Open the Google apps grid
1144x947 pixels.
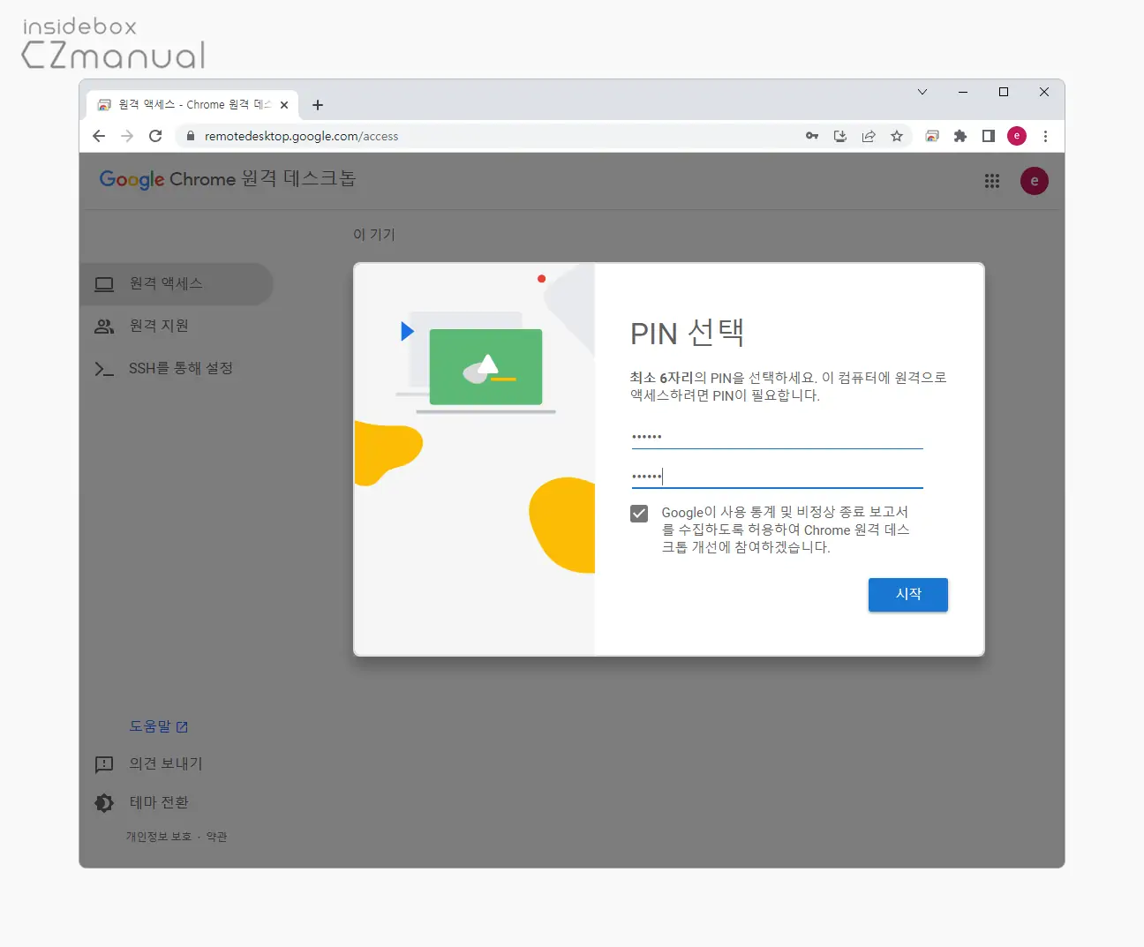coord(992,181)
